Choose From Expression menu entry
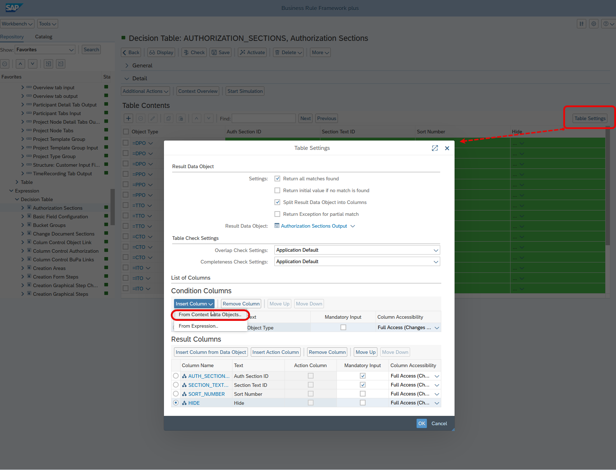The image size is (616, 470). click(x=198, y=326)
